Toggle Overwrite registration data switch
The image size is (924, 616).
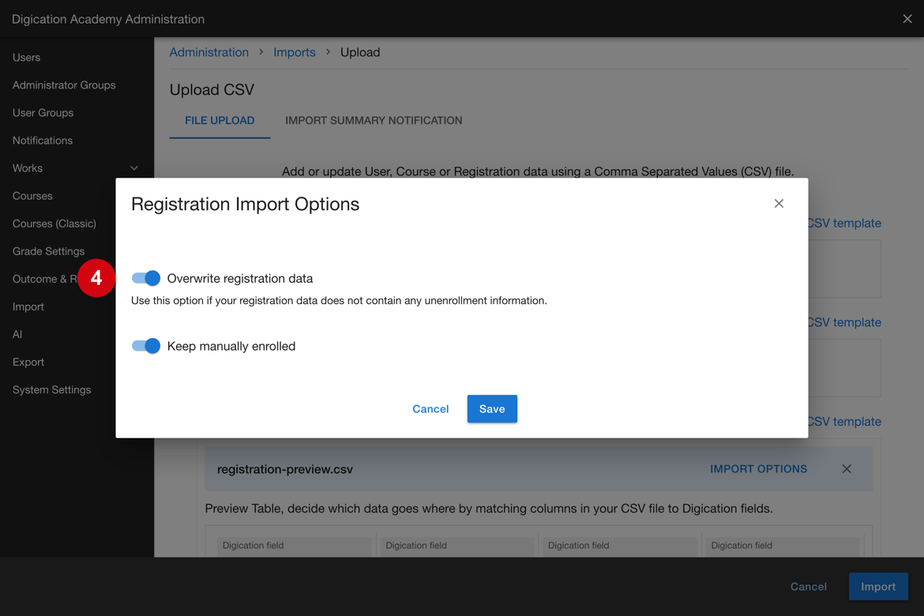click(145, 278)
